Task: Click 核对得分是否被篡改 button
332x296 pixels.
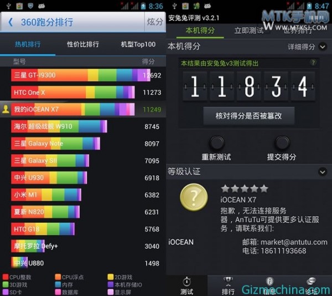Action: [x=249, y=116]
